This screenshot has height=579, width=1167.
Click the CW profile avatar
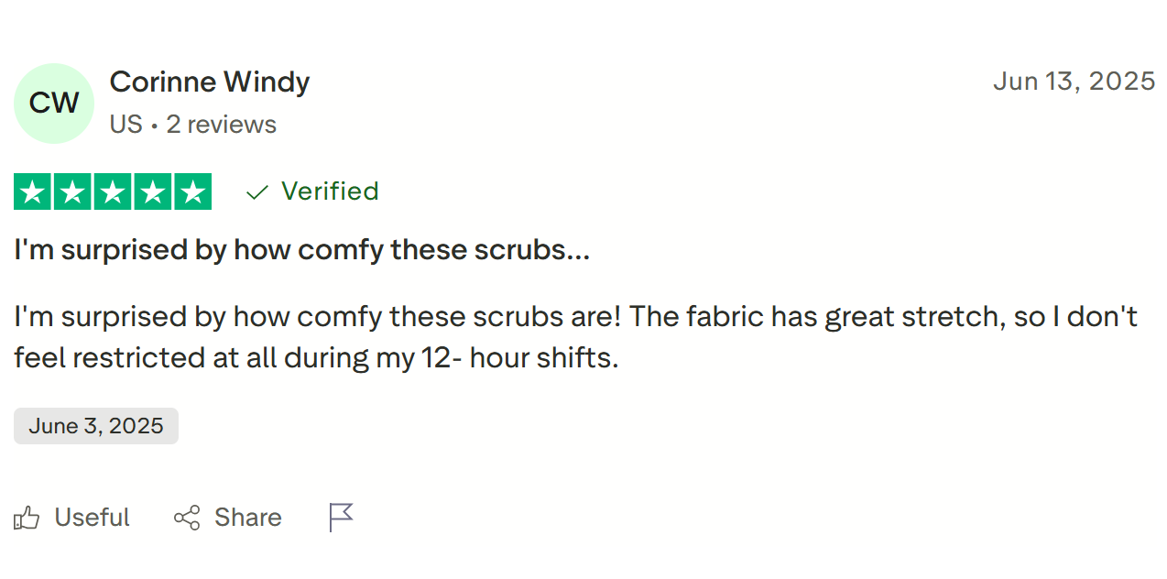pos(54,103)
